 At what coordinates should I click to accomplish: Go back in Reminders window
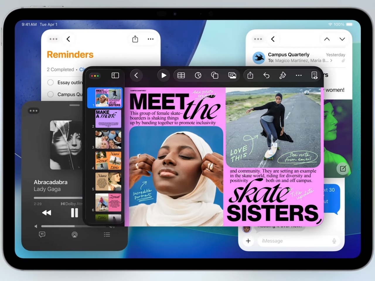tap(68, 39)
